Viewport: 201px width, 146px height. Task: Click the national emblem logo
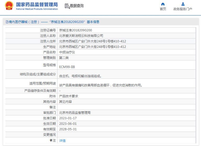click(x=9, y=6)
